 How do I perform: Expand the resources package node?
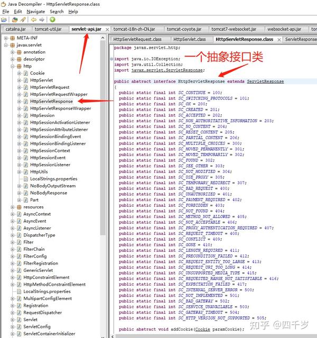[x=13, y=207]
